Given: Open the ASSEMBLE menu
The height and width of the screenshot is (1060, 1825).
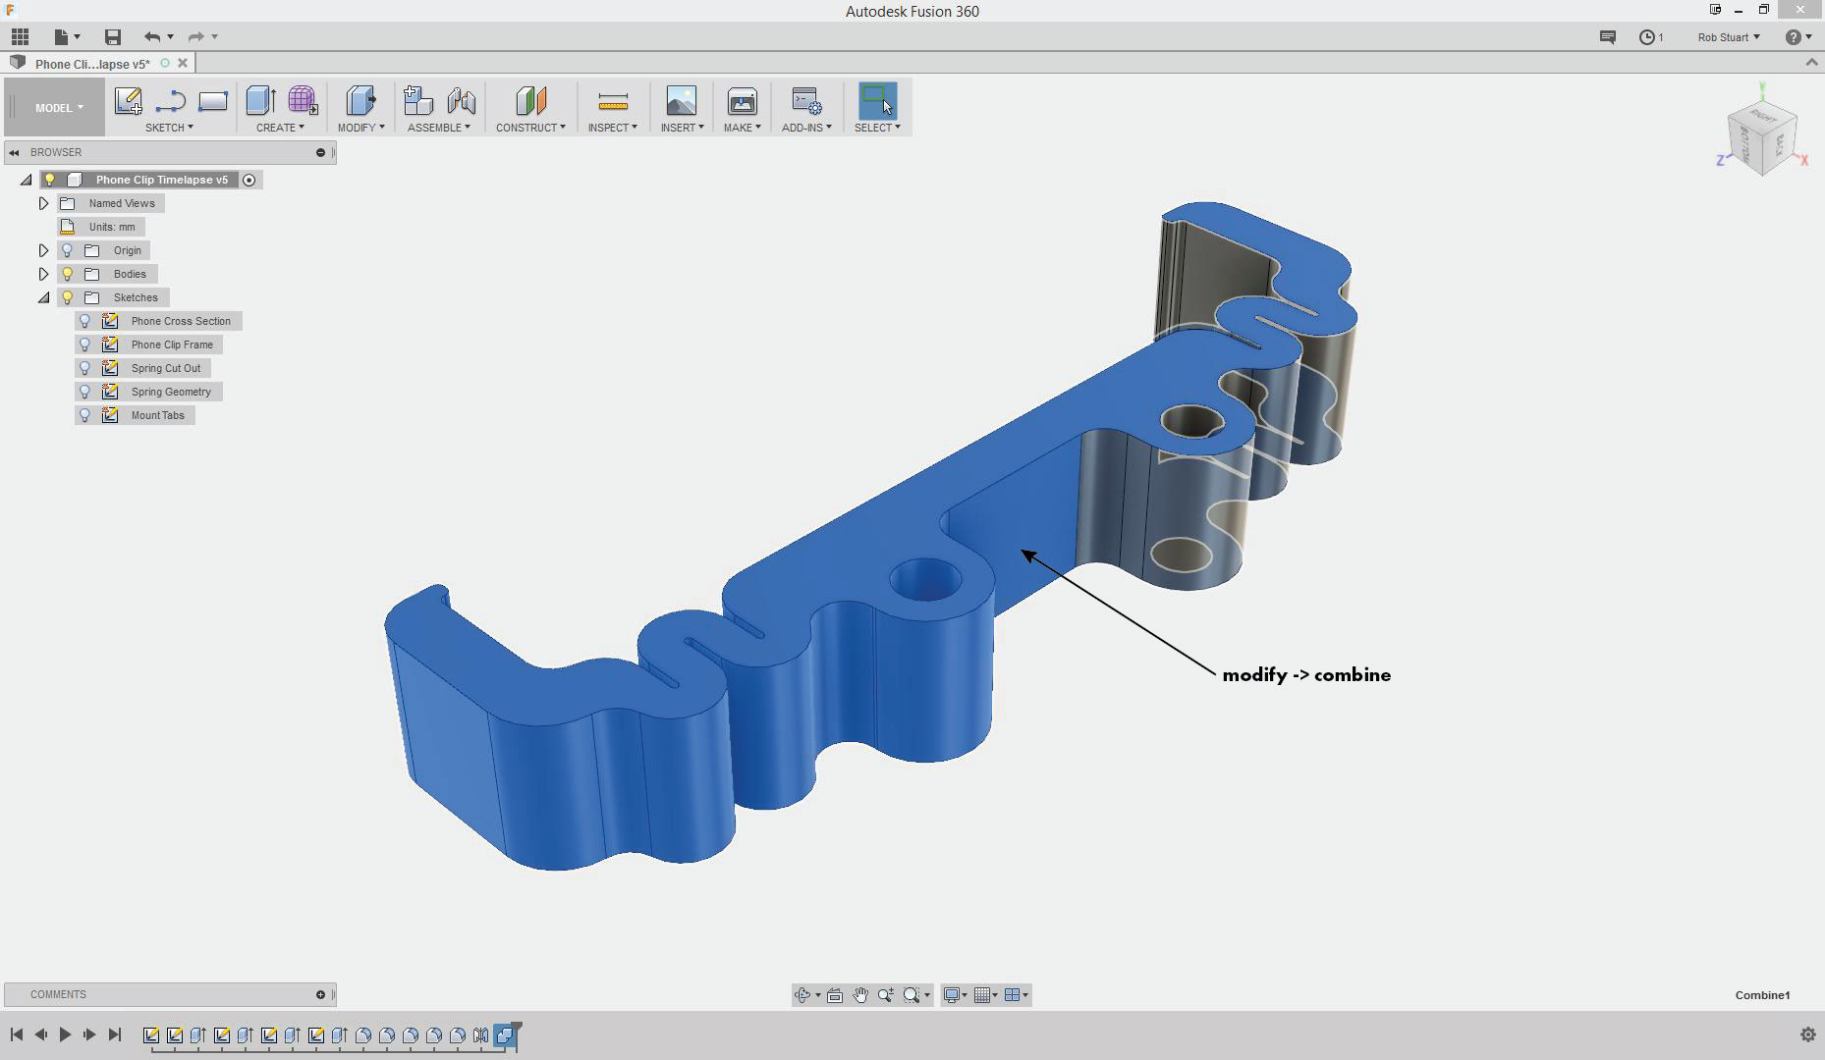Looking at the screenshot, I should tap(438, 128).
